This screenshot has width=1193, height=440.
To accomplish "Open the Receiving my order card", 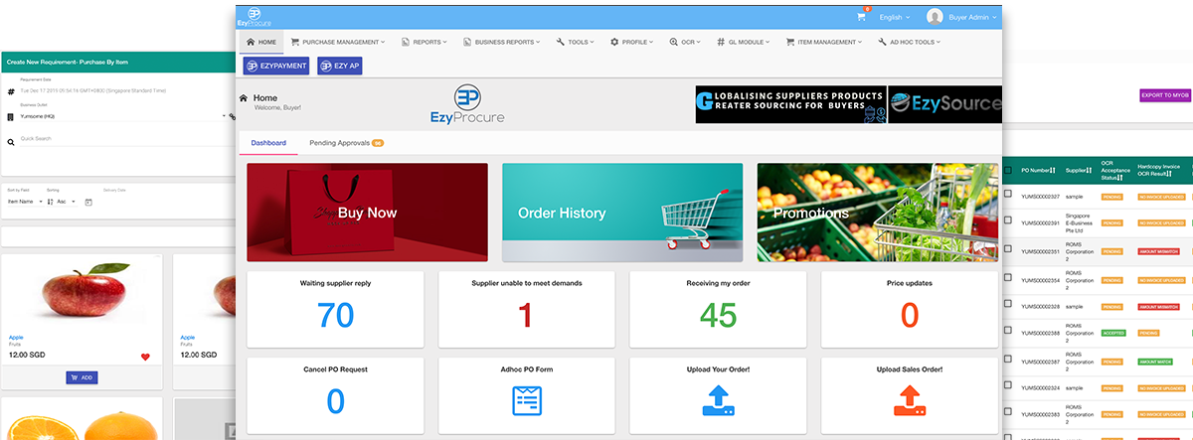I will pos(717,309).
